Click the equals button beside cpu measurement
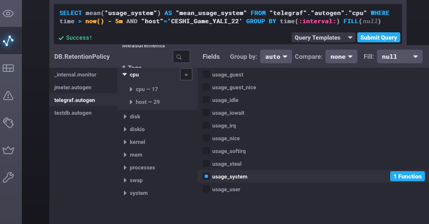This screenshot has width=429, height=224. [186, 75]
